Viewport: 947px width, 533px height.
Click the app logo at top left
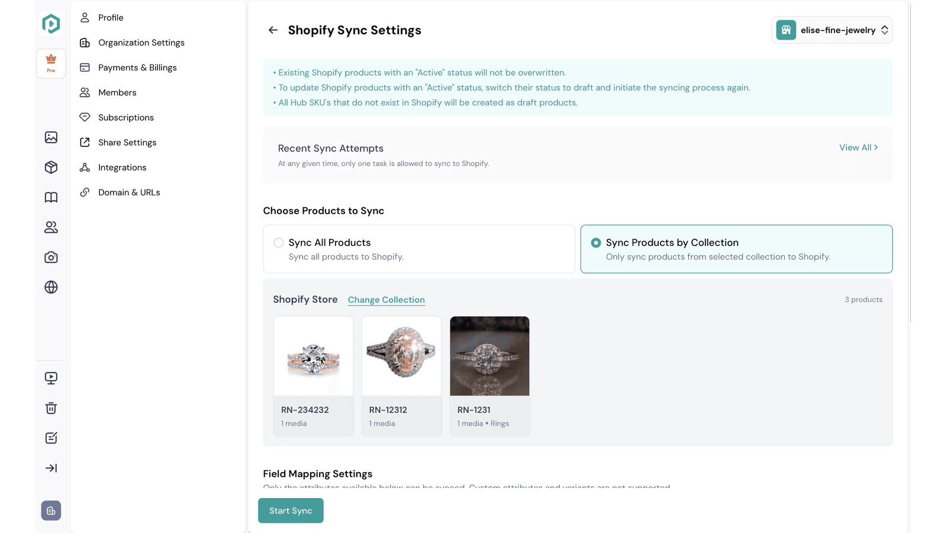coord(51,24)
